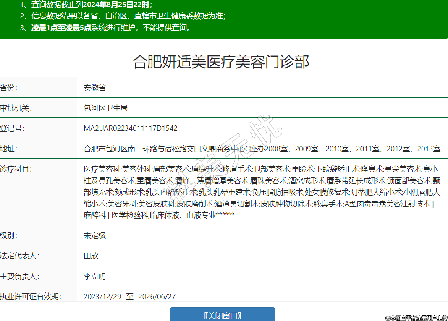Click the address text starting with 合肥市包河区

[262, 149]
